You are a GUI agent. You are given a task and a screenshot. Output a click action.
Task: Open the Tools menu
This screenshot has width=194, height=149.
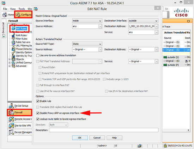click(22, 9)
